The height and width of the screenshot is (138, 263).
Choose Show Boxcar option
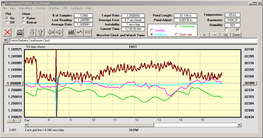click(x=23, y=22)
